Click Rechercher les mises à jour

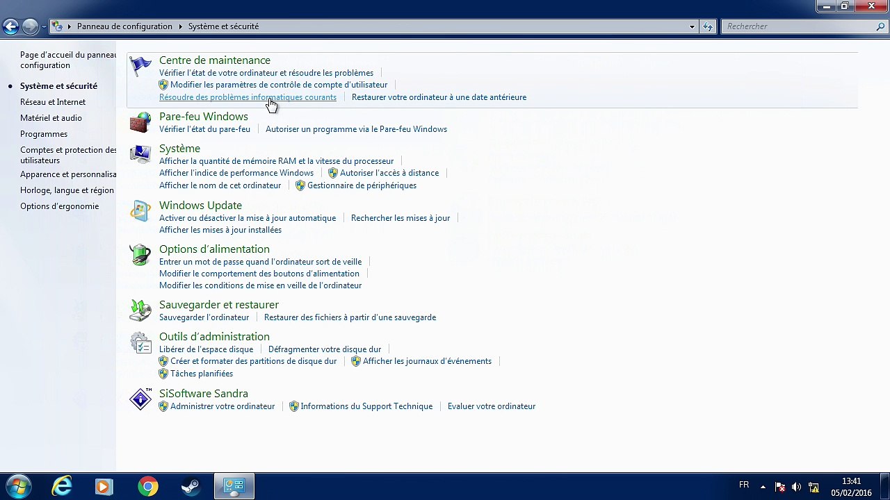(400, 218)
